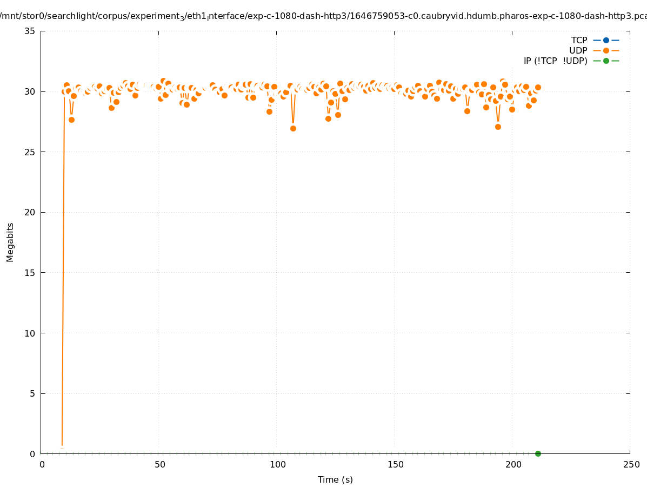Screen dimensions: 647x487
Task: Click the 35 tick label on y-axis
Action: click(x=30, y=31)
